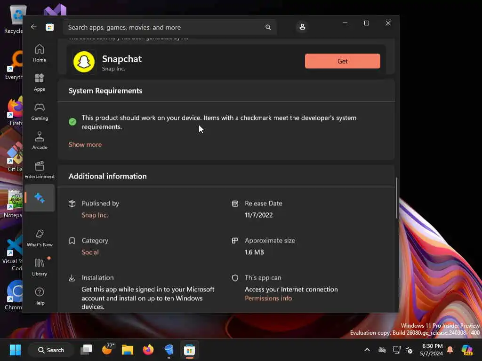Click the Snapchat ghost app icon
This screenshot has height=361, width=482.
(x=84, y=62)
